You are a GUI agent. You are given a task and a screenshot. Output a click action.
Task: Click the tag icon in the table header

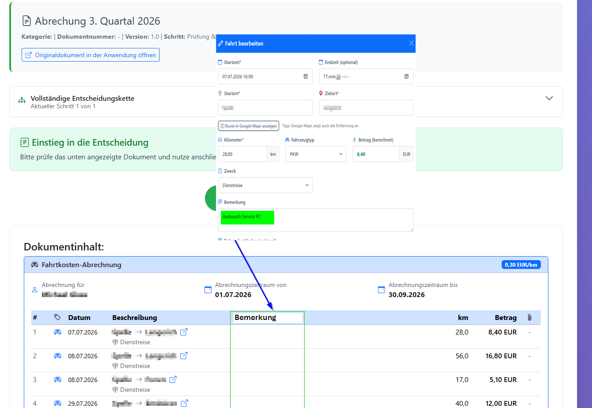click(x=57, y=317)
